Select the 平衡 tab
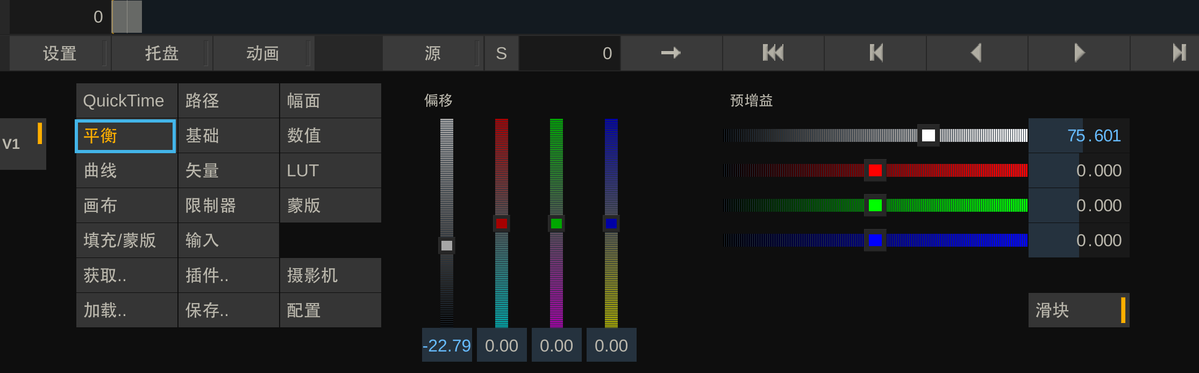The width and height of the screenshot is (1199, 373). [x=126, y=136]
